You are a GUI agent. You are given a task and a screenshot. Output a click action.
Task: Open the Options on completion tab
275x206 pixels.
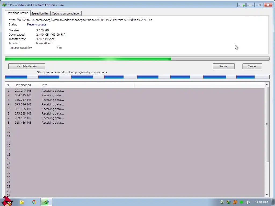pos(66,13)
